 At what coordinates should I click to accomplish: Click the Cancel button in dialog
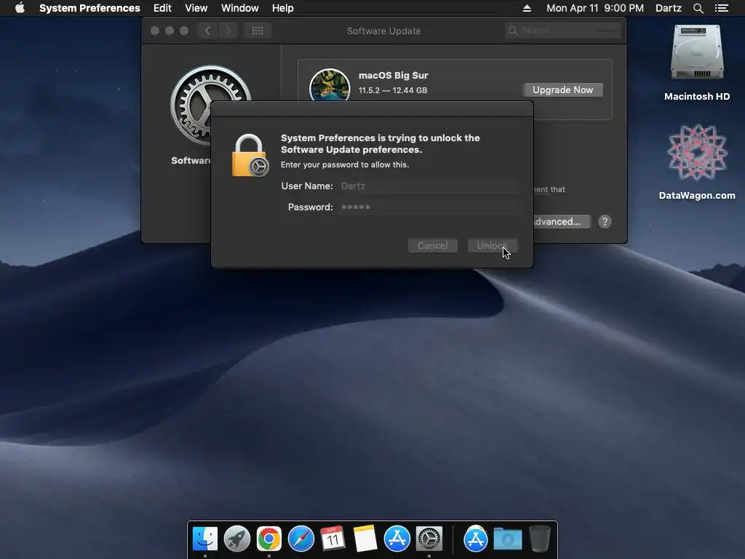pos(432,246)
